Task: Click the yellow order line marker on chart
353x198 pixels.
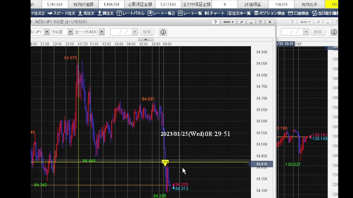Action: pyautogui.click(x=165, y=162)
